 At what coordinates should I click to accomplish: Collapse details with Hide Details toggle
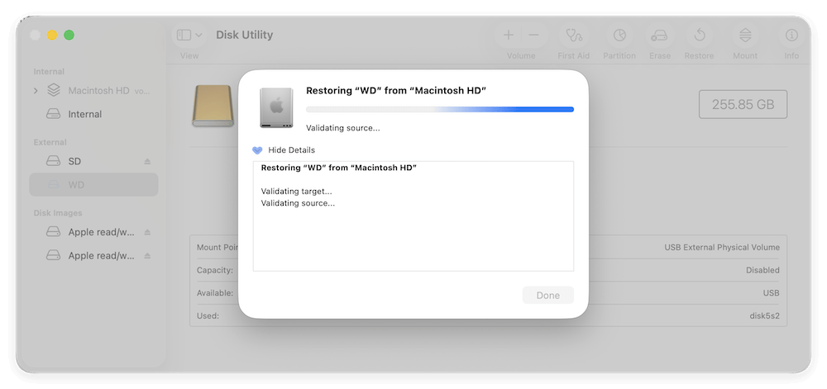point(284,150)
